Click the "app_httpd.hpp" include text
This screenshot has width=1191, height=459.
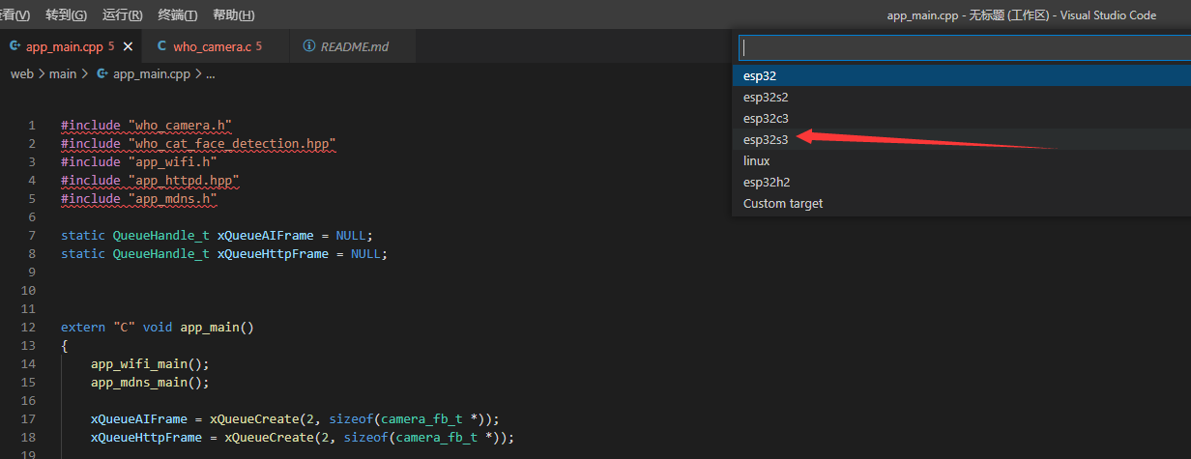(x=184, y=180)
